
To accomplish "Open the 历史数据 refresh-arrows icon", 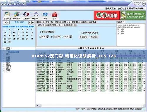I will coord(26,14).
